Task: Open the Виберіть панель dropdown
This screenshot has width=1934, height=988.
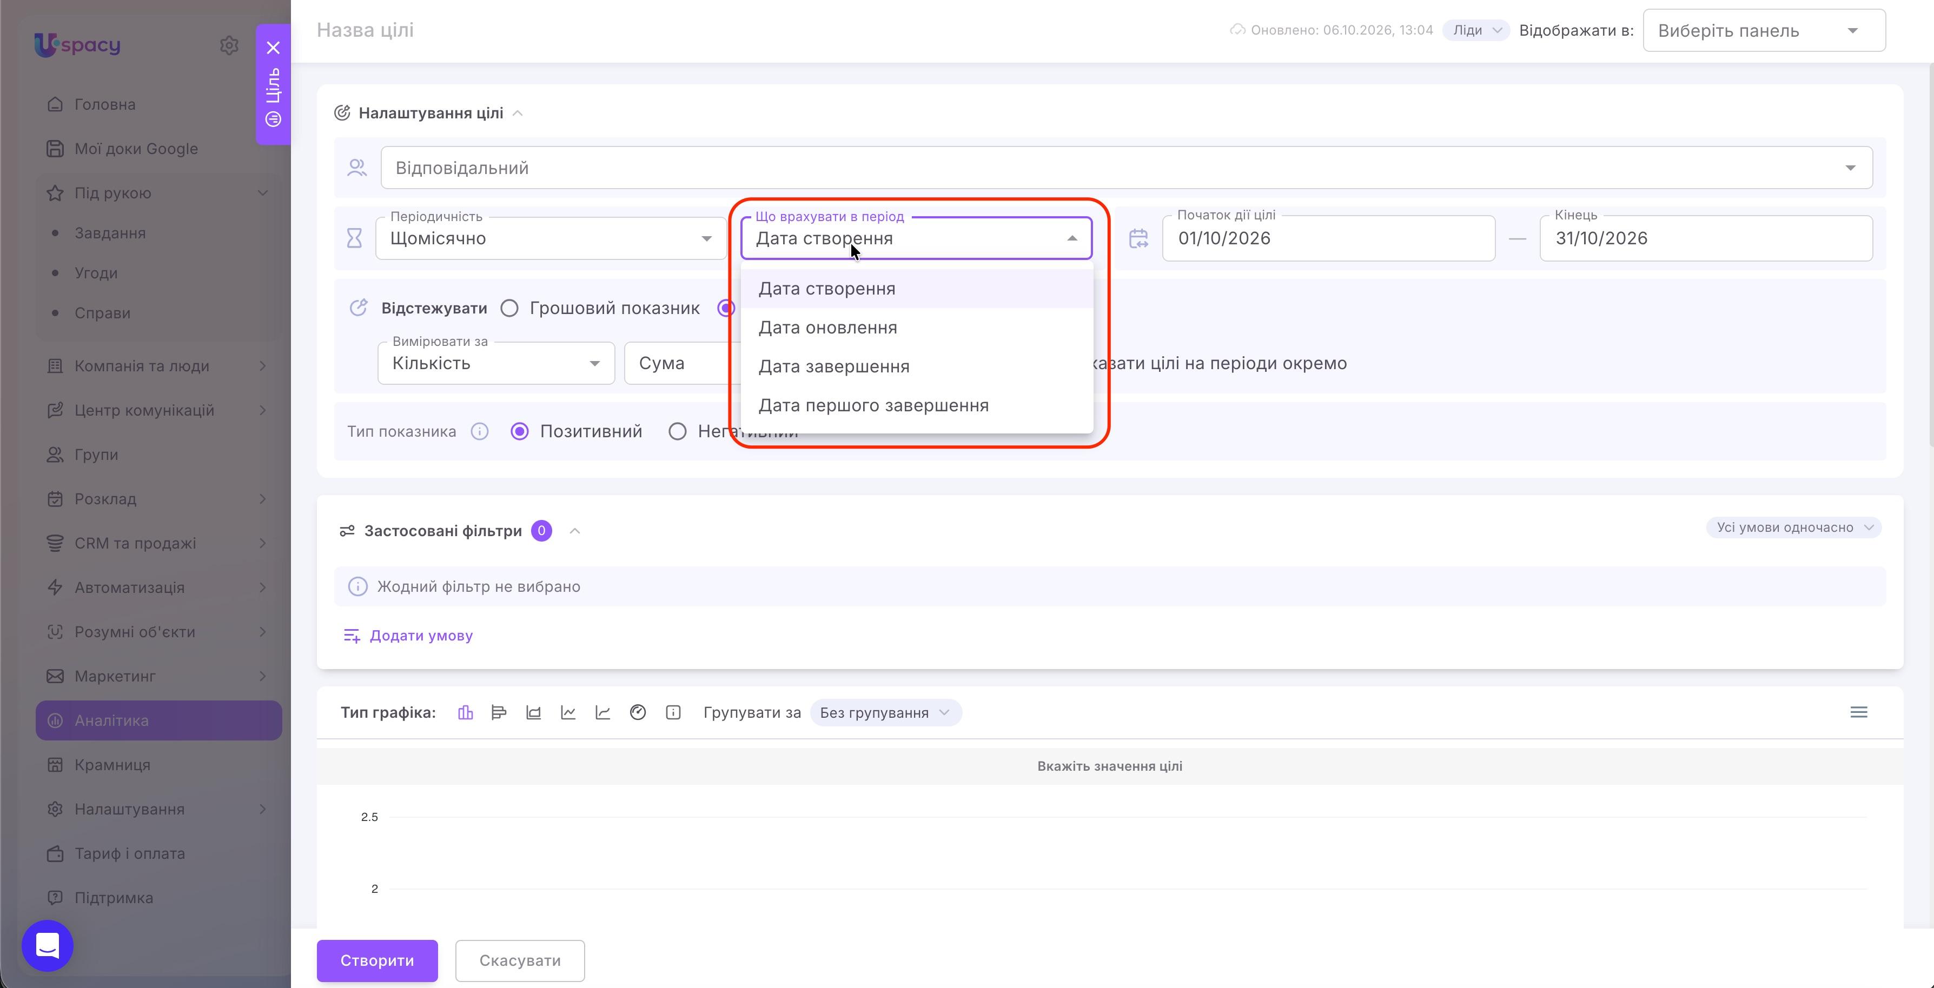Action: pos(1764,31)
